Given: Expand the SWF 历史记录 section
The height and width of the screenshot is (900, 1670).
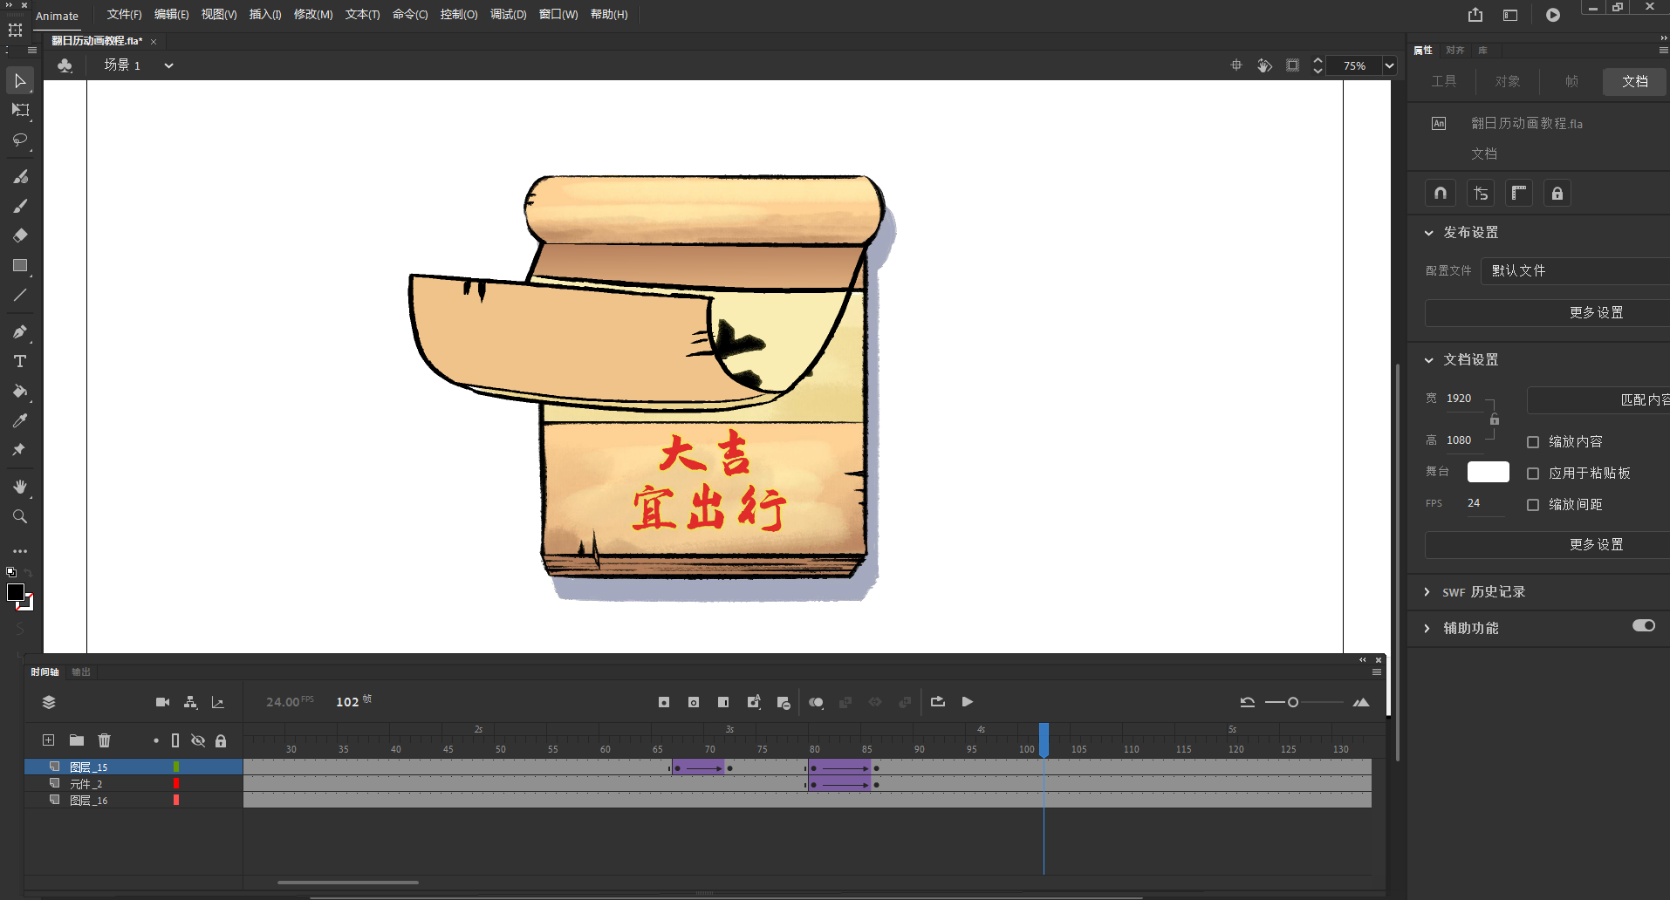Looking at the screenshot, I should tap(1427, 592).
